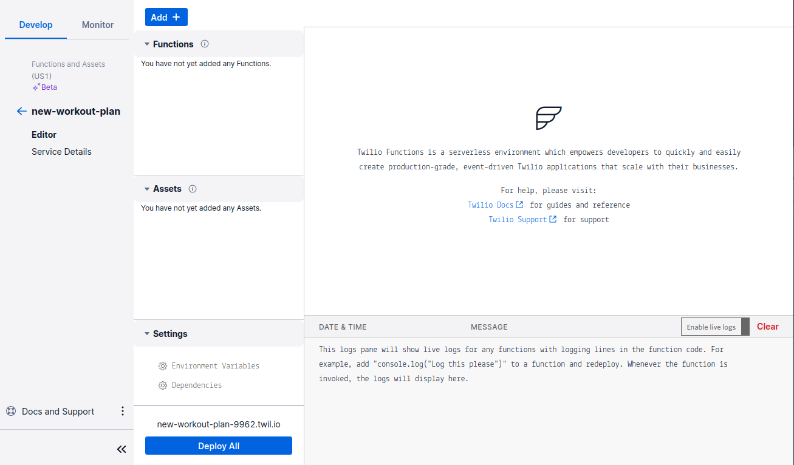Select Editor in the sidebar
Image resolution: width=794 pixels, height=465 pixels.
pos(44,135)
